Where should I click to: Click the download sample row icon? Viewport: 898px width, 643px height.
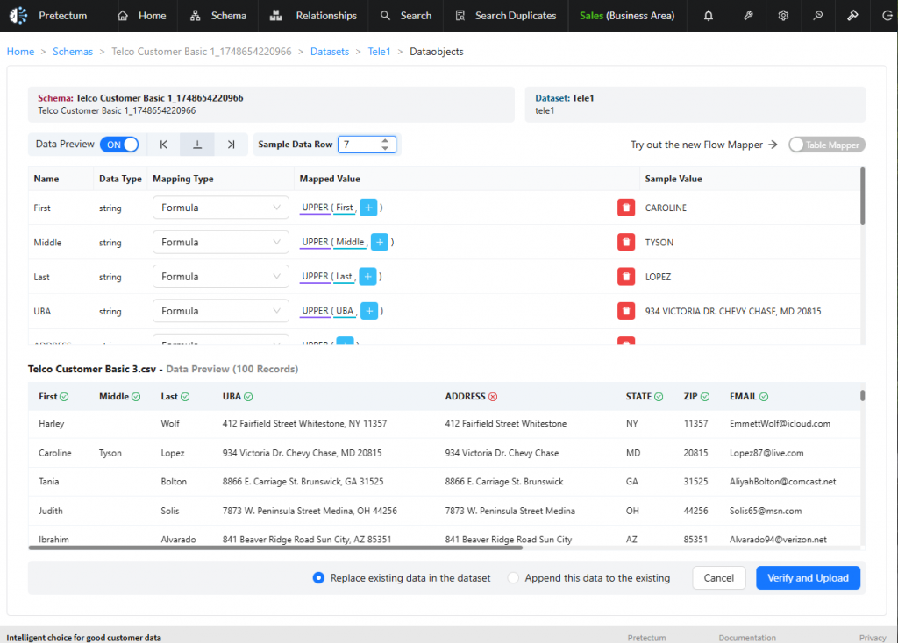click(197, 145)
